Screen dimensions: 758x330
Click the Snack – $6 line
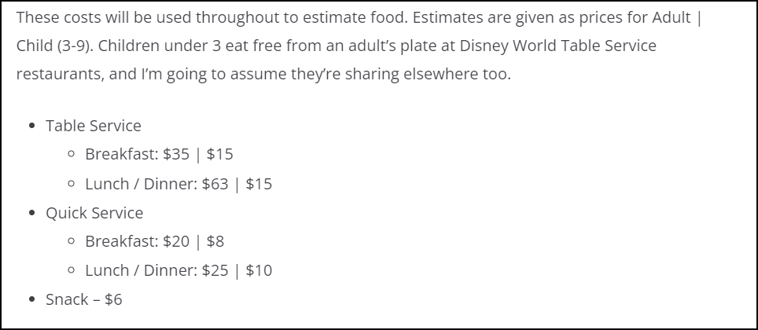tap(83, 299)
